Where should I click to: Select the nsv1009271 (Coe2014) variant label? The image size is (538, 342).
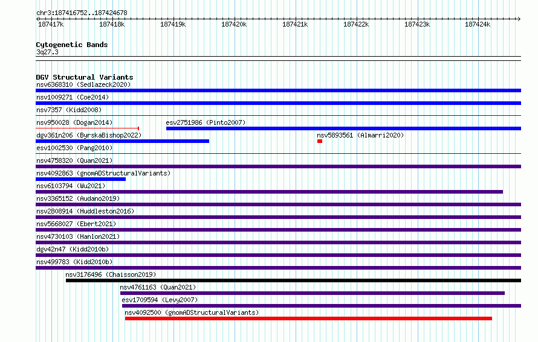tap(73, 97)
